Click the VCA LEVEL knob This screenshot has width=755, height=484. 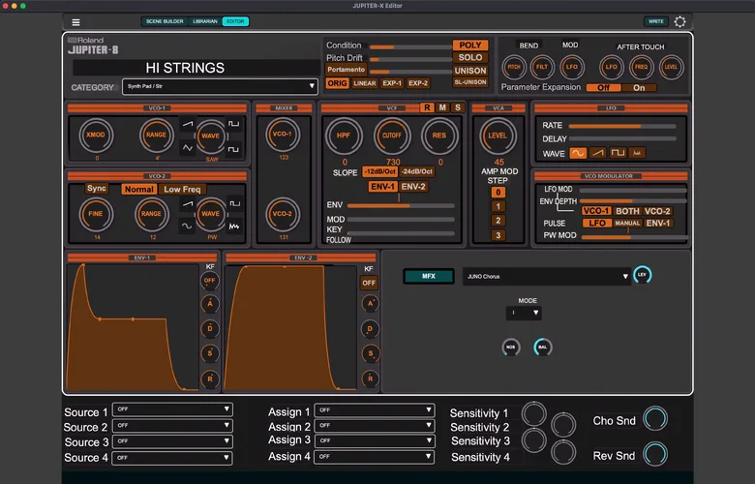tap(498, 136)
